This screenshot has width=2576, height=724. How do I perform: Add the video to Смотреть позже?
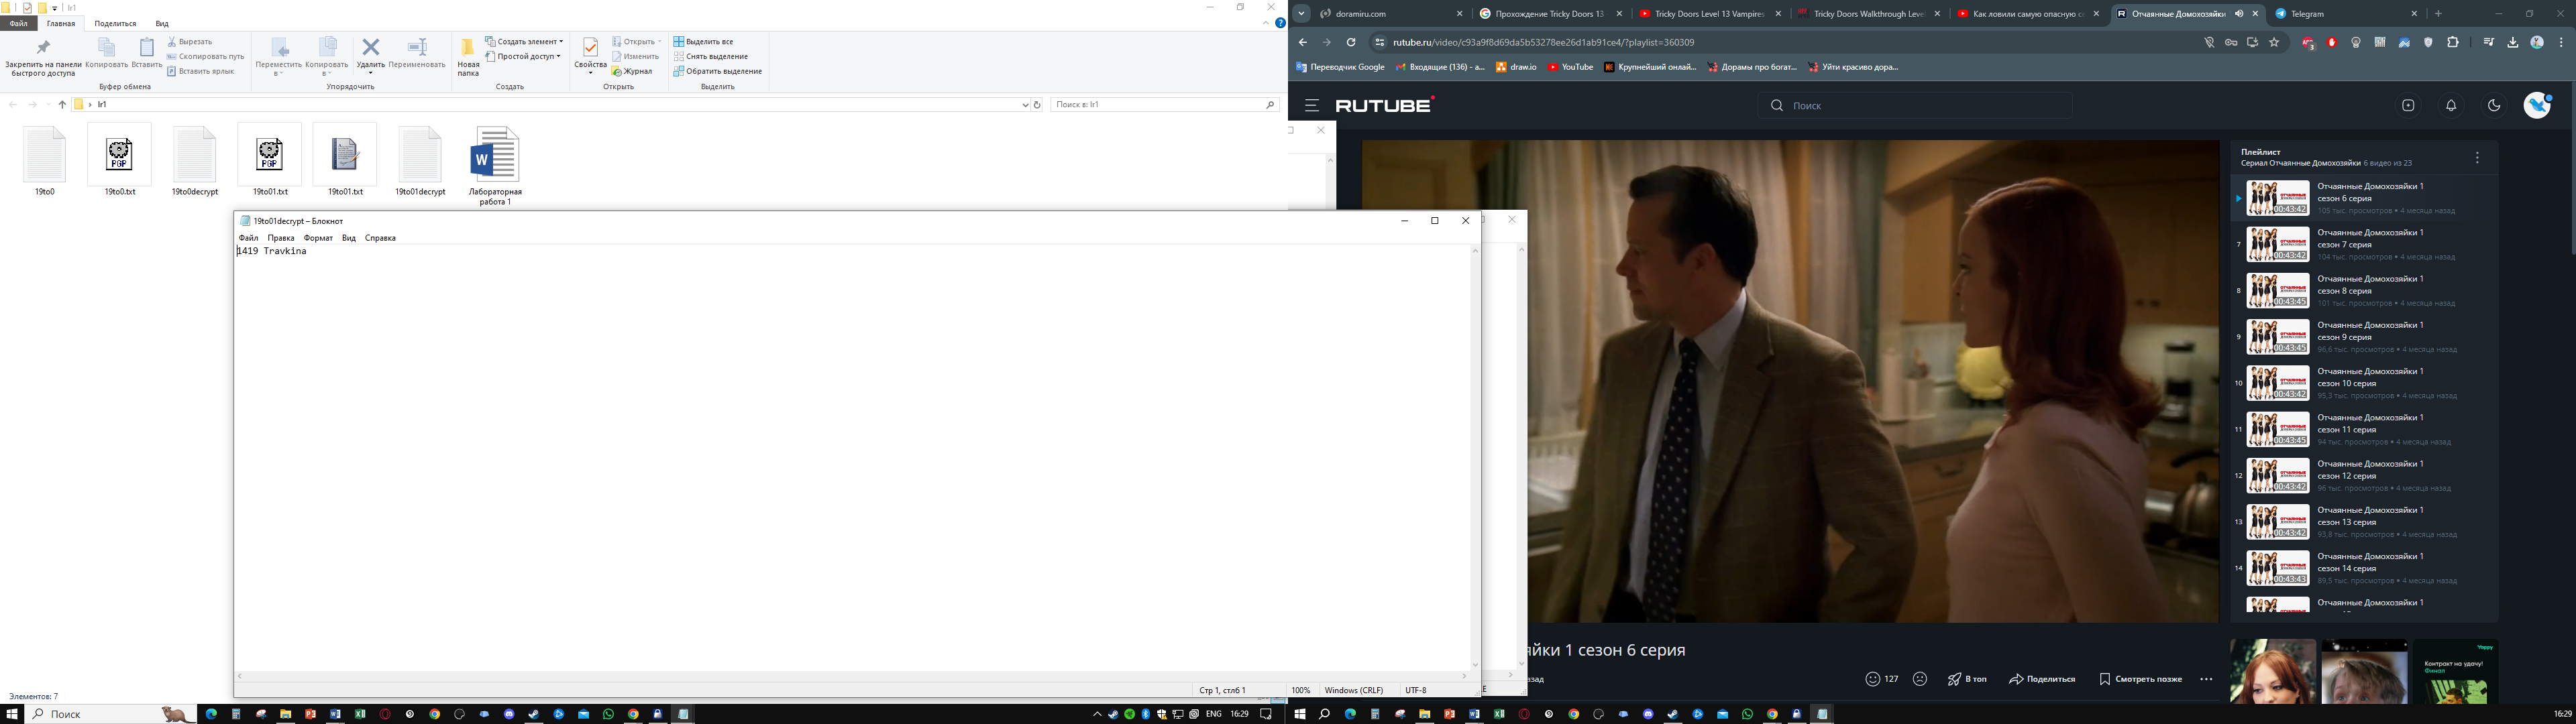[2140, 679]
